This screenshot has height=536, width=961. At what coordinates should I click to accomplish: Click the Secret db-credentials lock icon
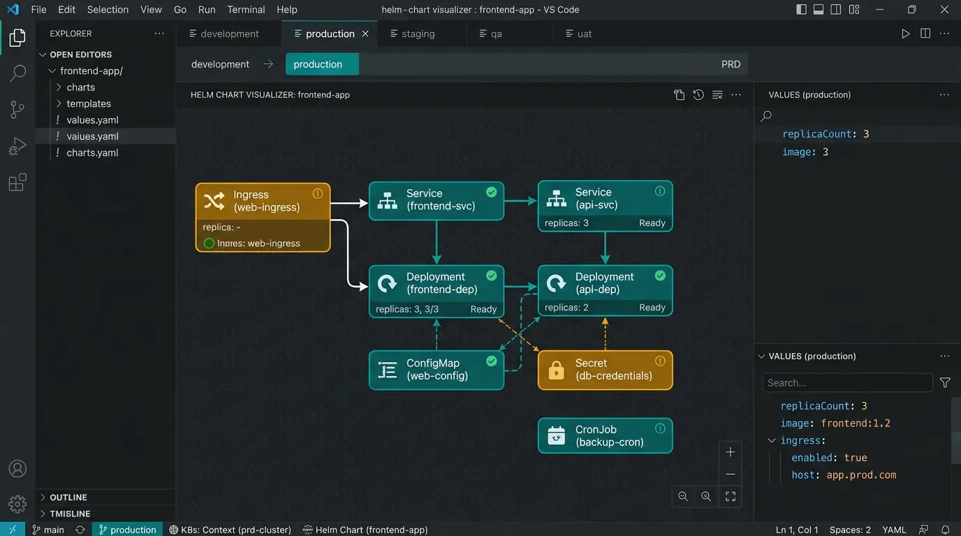click(556, 370)
